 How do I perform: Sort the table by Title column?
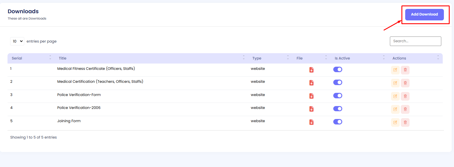pos(63,58)
